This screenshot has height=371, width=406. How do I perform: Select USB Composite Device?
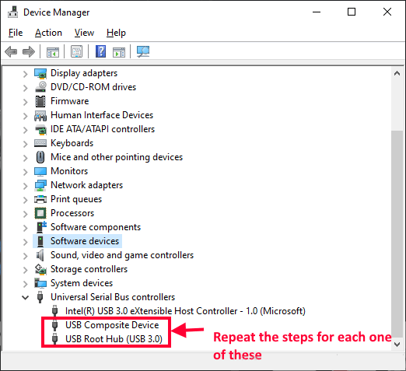(112, 325)
